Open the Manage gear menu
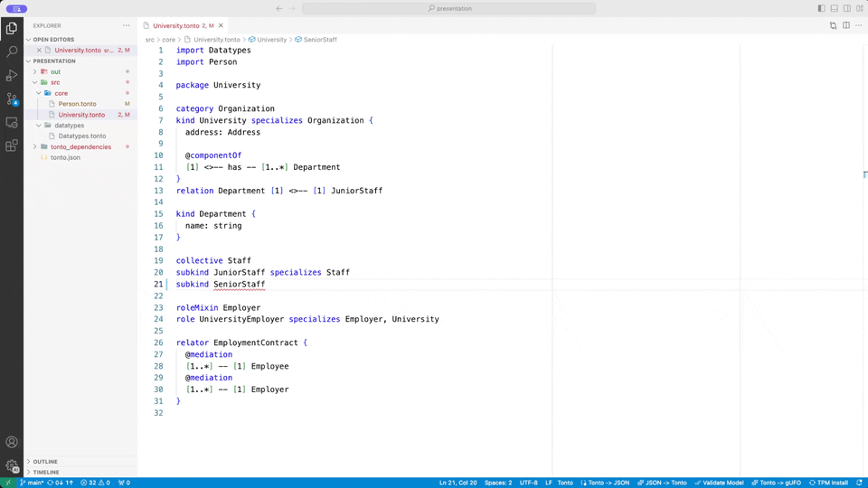The image size is (868, 488). click(x=12, y=466)
